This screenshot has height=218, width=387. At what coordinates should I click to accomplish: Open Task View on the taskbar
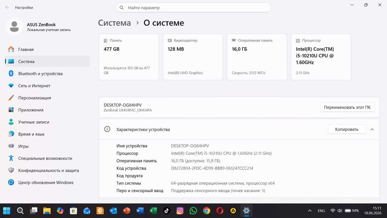coord(34,211)
